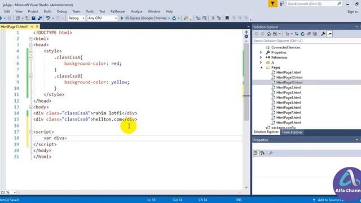Click Sync with Active Document icon

[x=297, y=34]
